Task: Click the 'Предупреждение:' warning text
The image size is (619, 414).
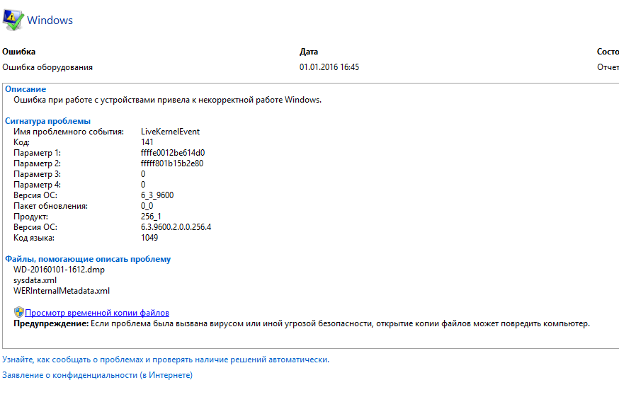Action: tap(51, 323)
